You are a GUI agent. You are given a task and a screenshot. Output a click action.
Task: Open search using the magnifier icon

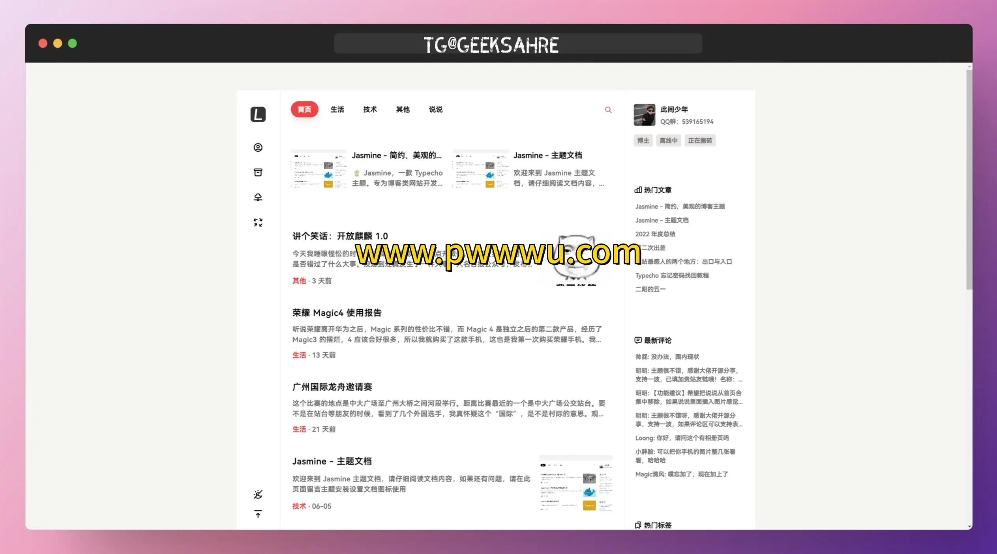pyautogui.click(x=608, y=110)
